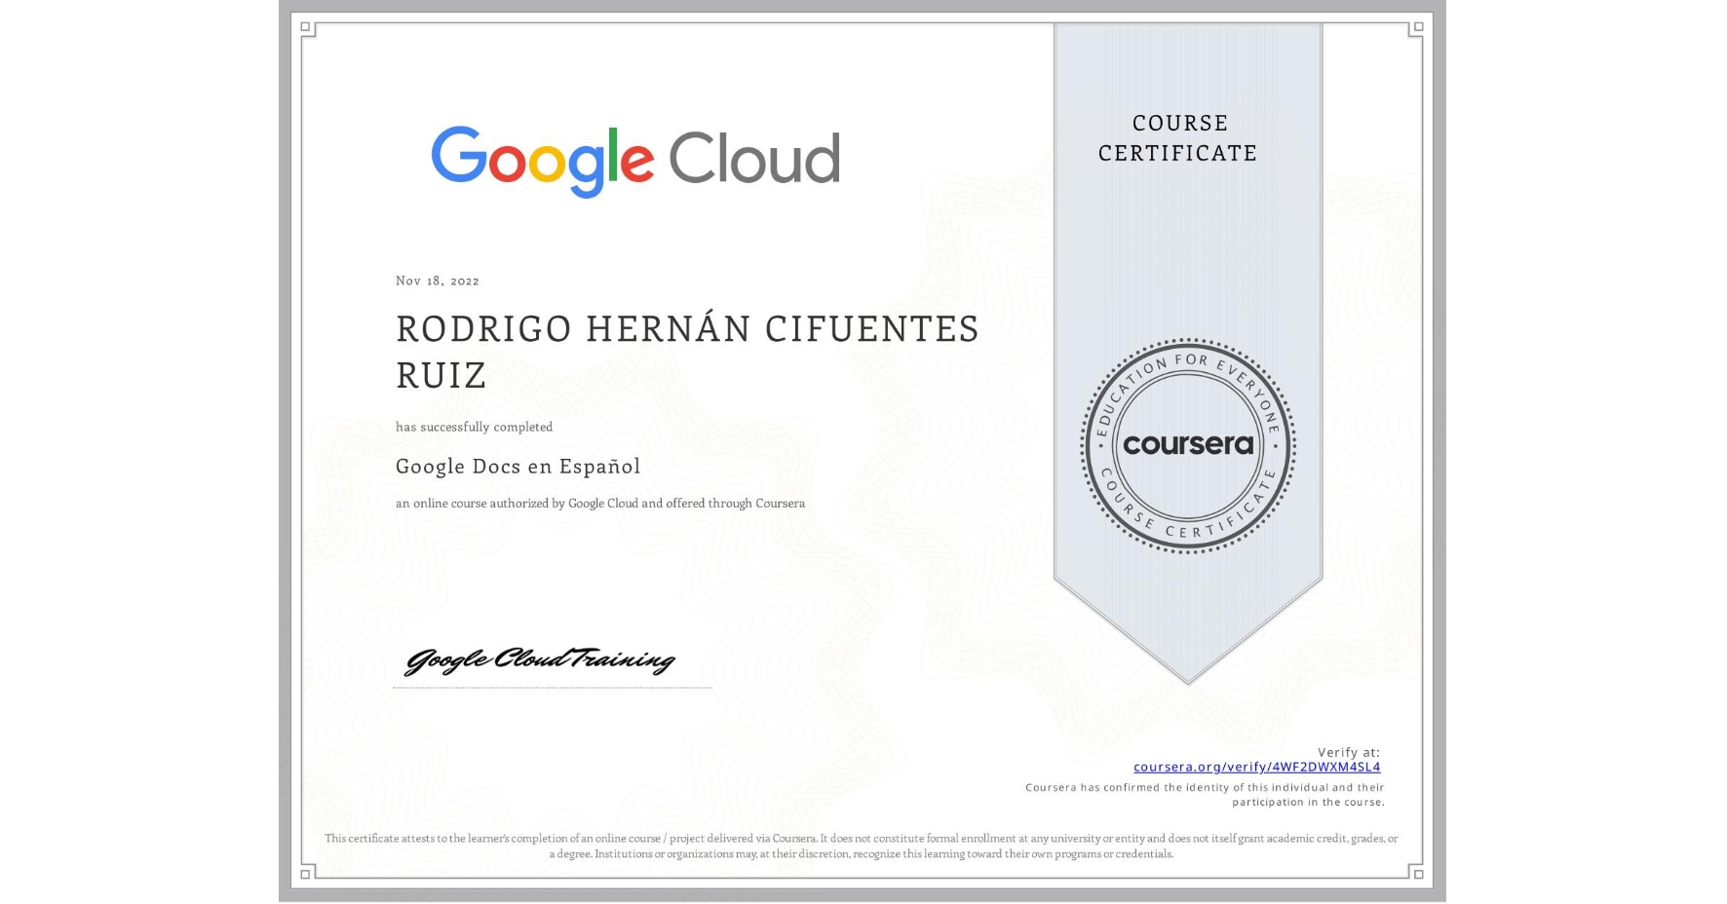Image resolution: width=1727 pixels, height=904 pixels.
Task: Click the signature underline rule
Action: (x=554, y=686)
